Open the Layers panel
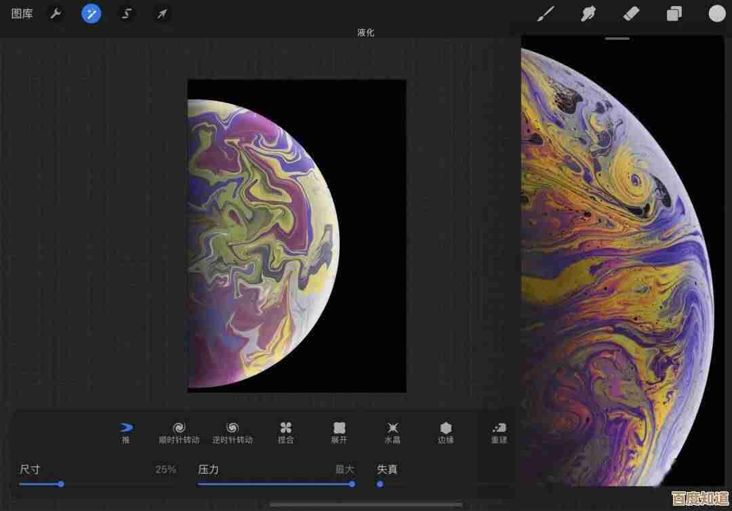The height and width of the screenshot is (511, 732). coord(674,14)
